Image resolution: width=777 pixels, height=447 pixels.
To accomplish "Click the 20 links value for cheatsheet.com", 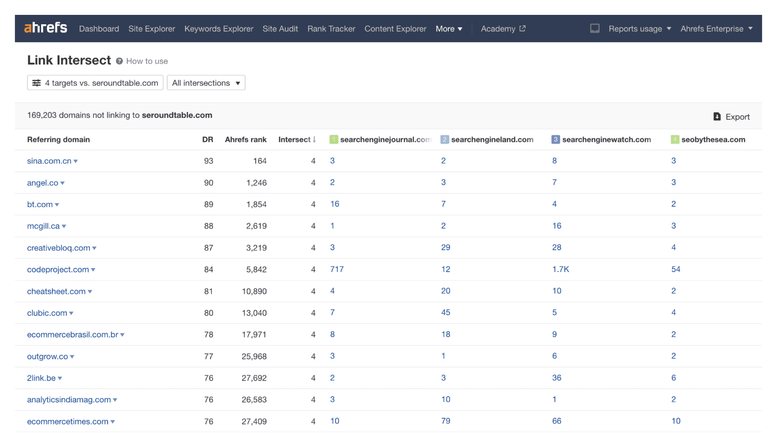I will pyautogui.click(x=445, y=291).
